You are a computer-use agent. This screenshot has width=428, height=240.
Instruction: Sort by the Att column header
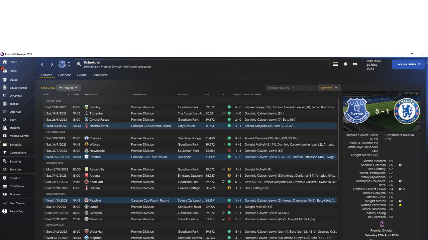pyautogui.click(x=207, y=95)
